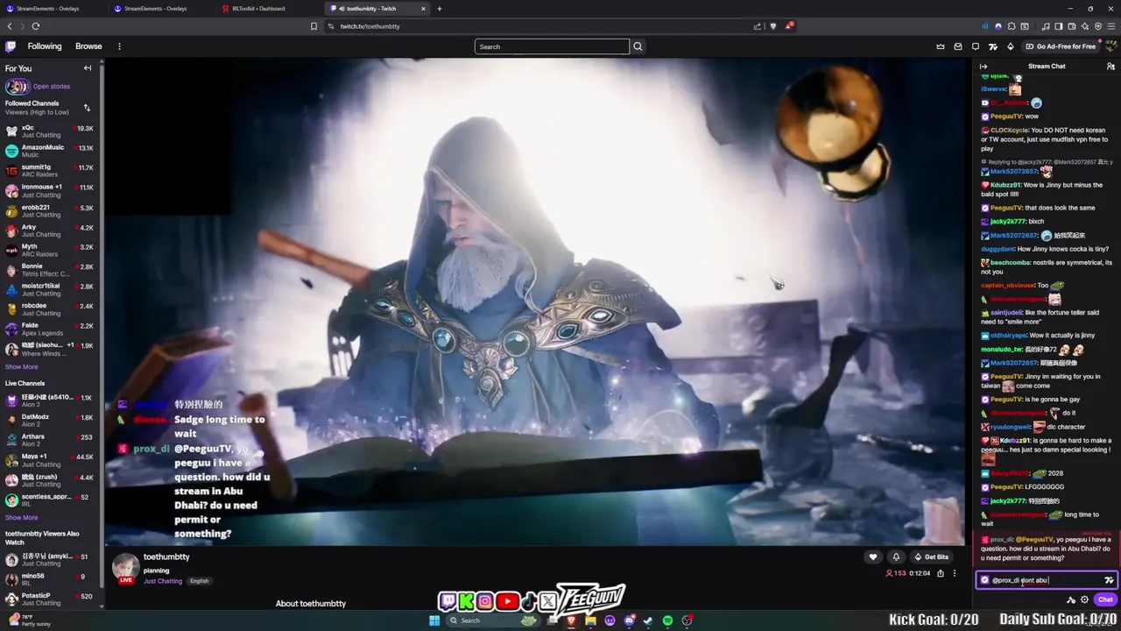
Task: Toggle follow heart button for toethumbtty
Action: coord(872,557)
